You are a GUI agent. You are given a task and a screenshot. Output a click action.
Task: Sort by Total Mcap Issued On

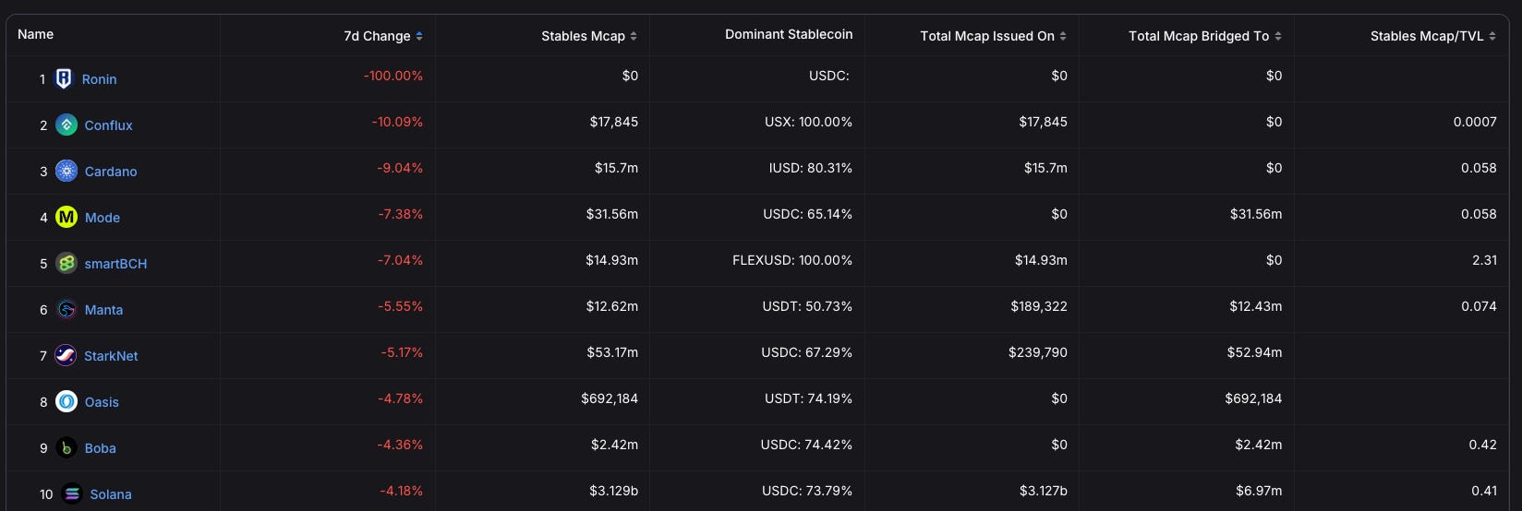coord(1063,36)
